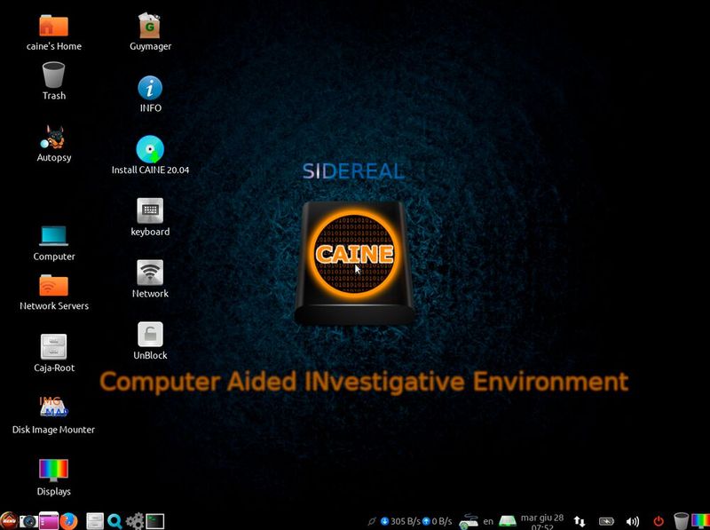Launch the file search tool from taskbar
710x530 pixels.
(x=114, y=521)
